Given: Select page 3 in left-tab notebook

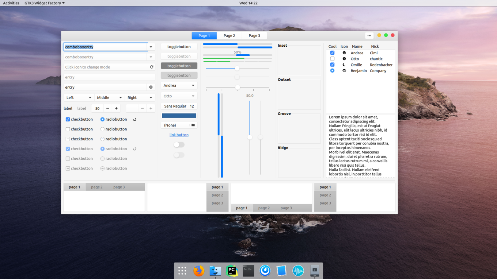Looking at the screenshot, I should [x=325, y=203].
